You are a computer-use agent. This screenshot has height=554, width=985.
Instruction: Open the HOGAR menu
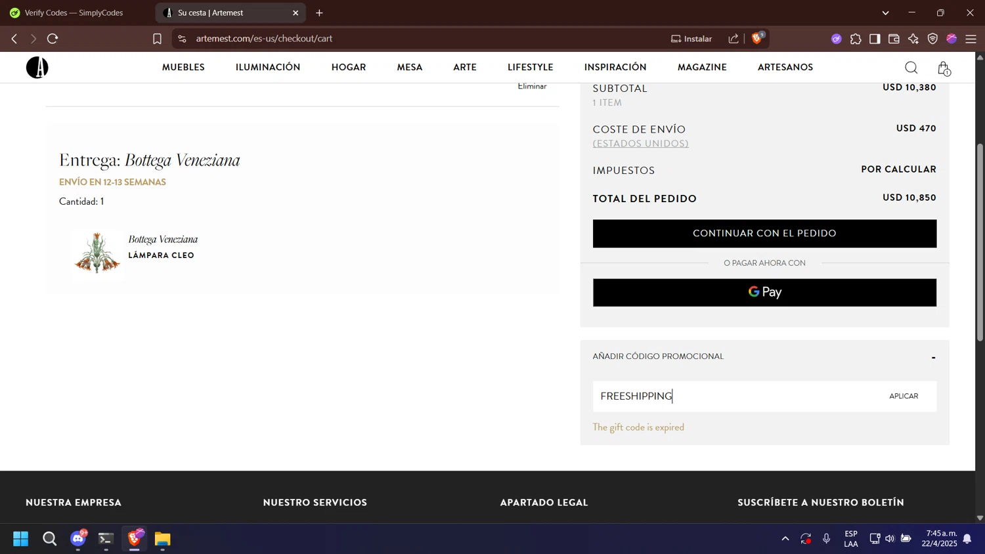[x=349, y=67]
